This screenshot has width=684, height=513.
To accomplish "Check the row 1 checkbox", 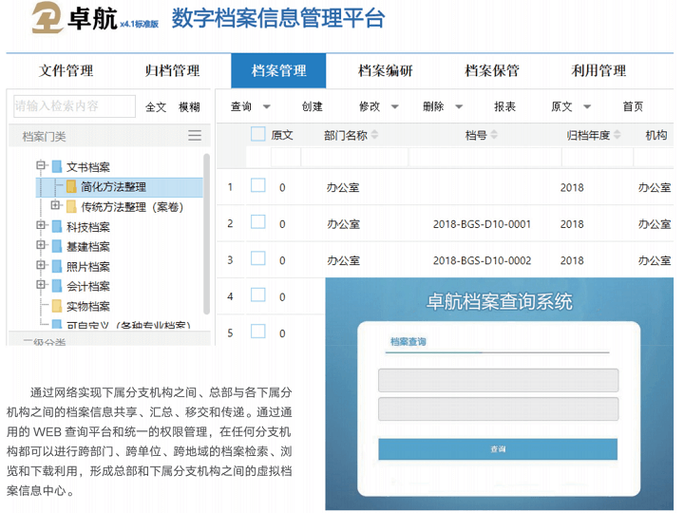I will pos(257,185).
